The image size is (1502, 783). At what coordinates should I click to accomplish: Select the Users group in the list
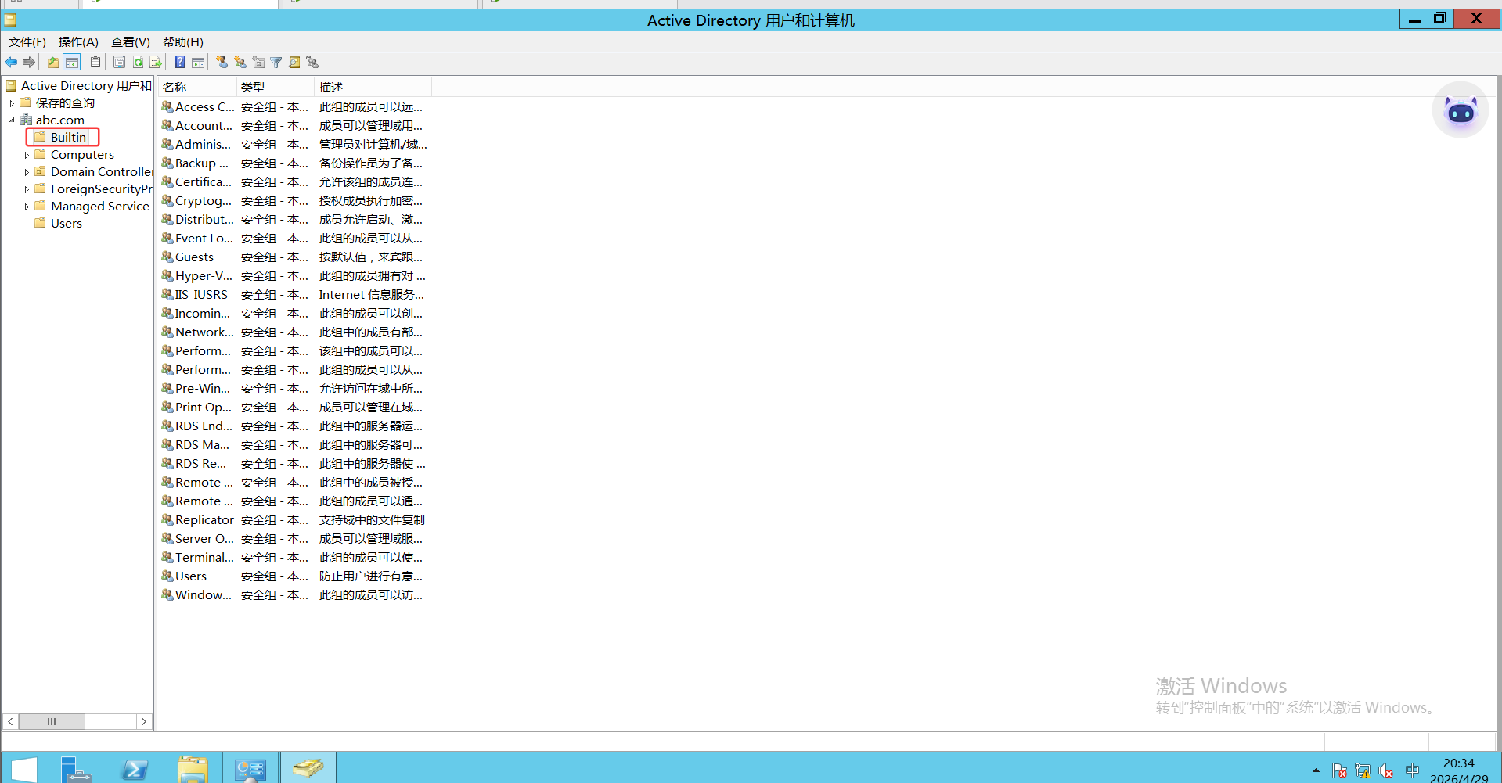click(x=294, y=576)
